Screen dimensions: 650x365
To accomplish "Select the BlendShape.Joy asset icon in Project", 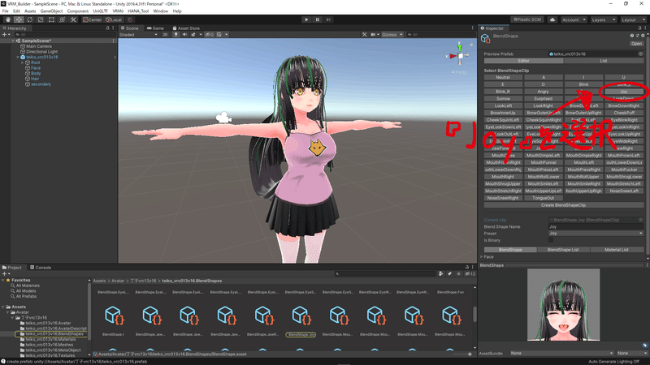I will pyautogui.click(x=301, y=316).
